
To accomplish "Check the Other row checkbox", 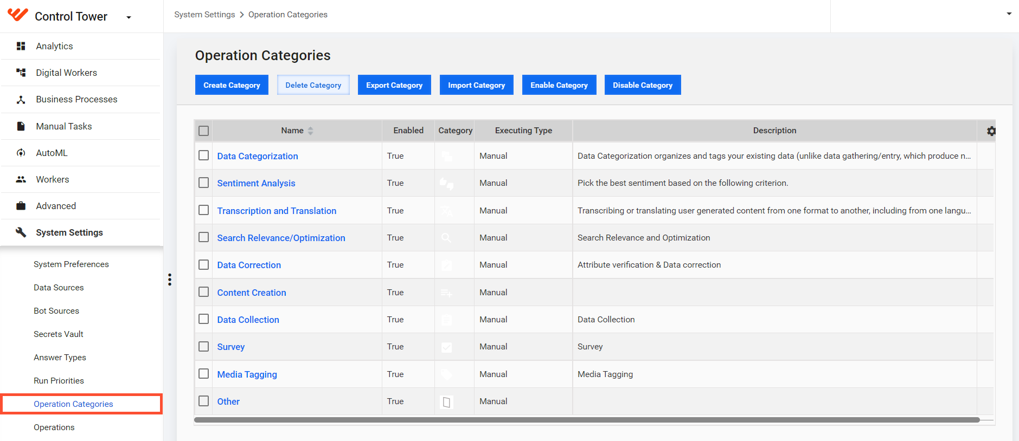I will 204,401.
